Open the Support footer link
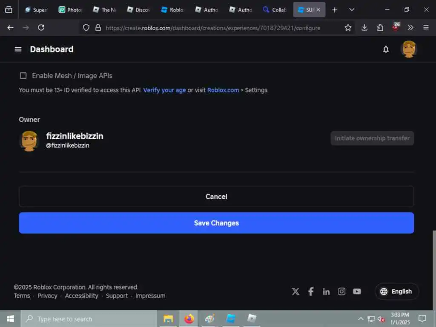The width and height of the screenshot is (436, 327). (x=117, y=296)
